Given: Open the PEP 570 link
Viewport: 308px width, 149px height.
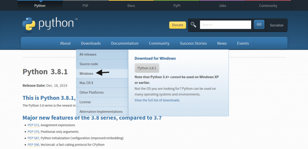Looking at the screenshot, I should tap(33, 132).
